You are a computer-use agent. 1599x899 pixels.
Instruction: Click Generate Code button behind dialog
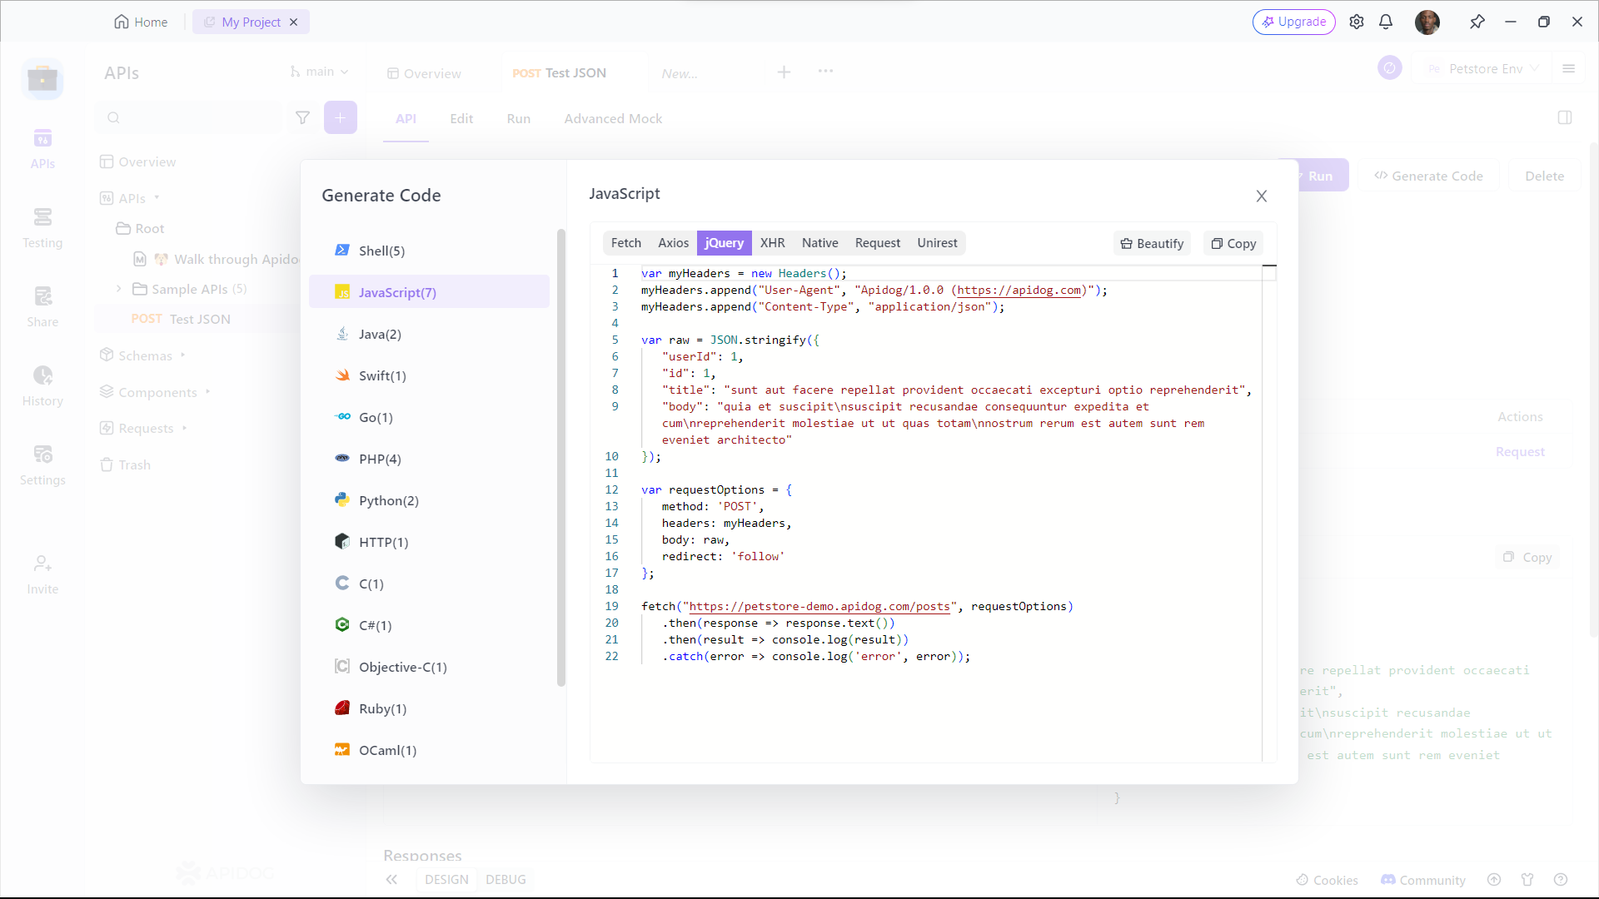[1429, 176]
